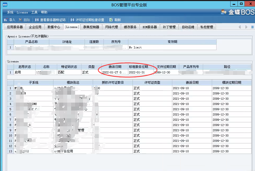Open the 系统 menu

[10, 12]
